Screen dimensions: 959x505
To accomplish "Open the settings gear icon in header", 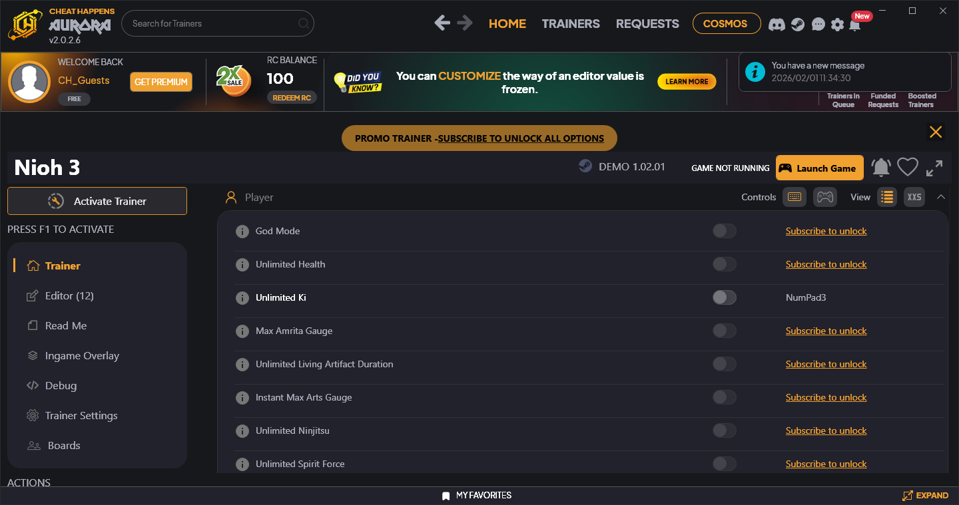I will (837, 24).
